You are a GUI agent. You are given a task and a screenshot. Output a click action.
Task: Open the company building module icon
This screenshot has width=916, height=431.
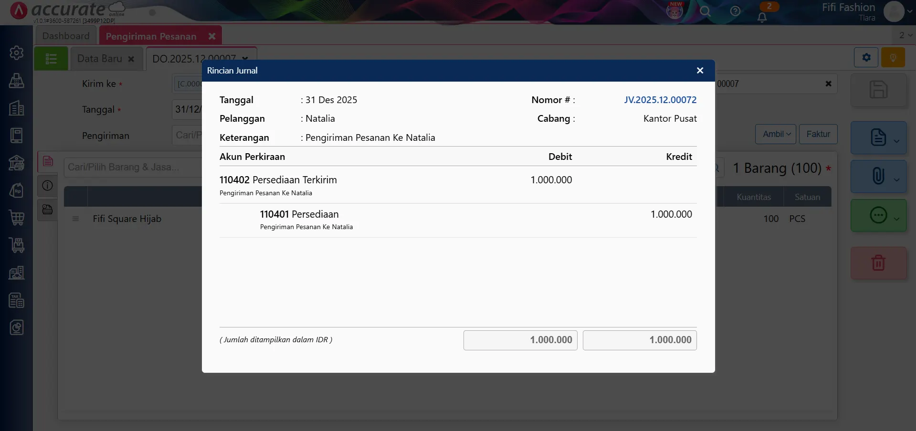tap(17, 108)
